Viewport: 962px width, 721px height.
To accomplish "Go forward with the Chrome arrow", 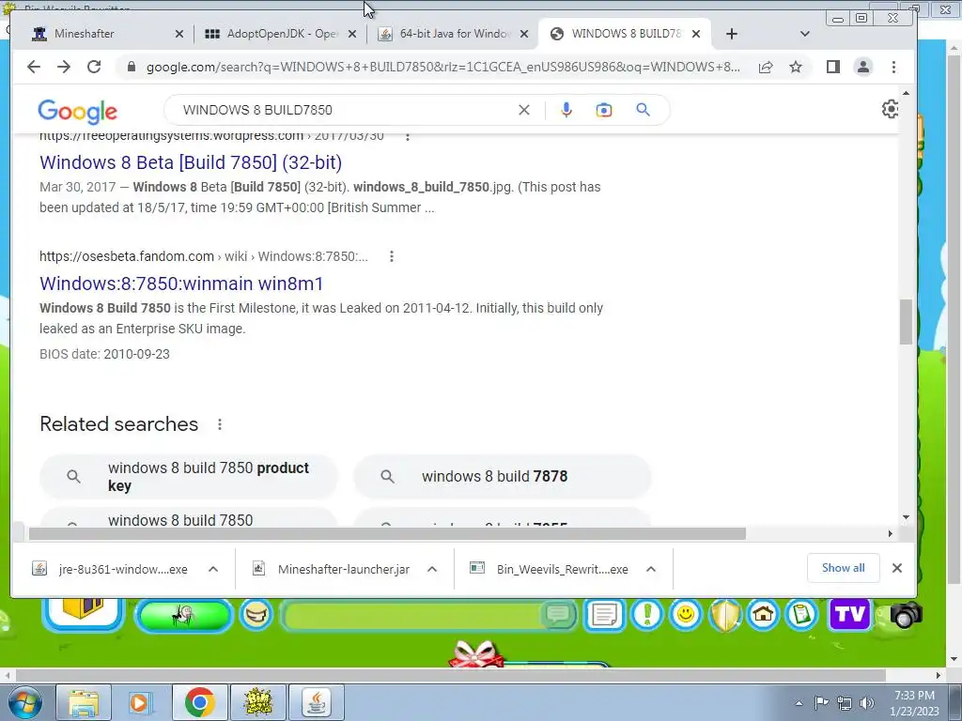I will pos(64,67).
